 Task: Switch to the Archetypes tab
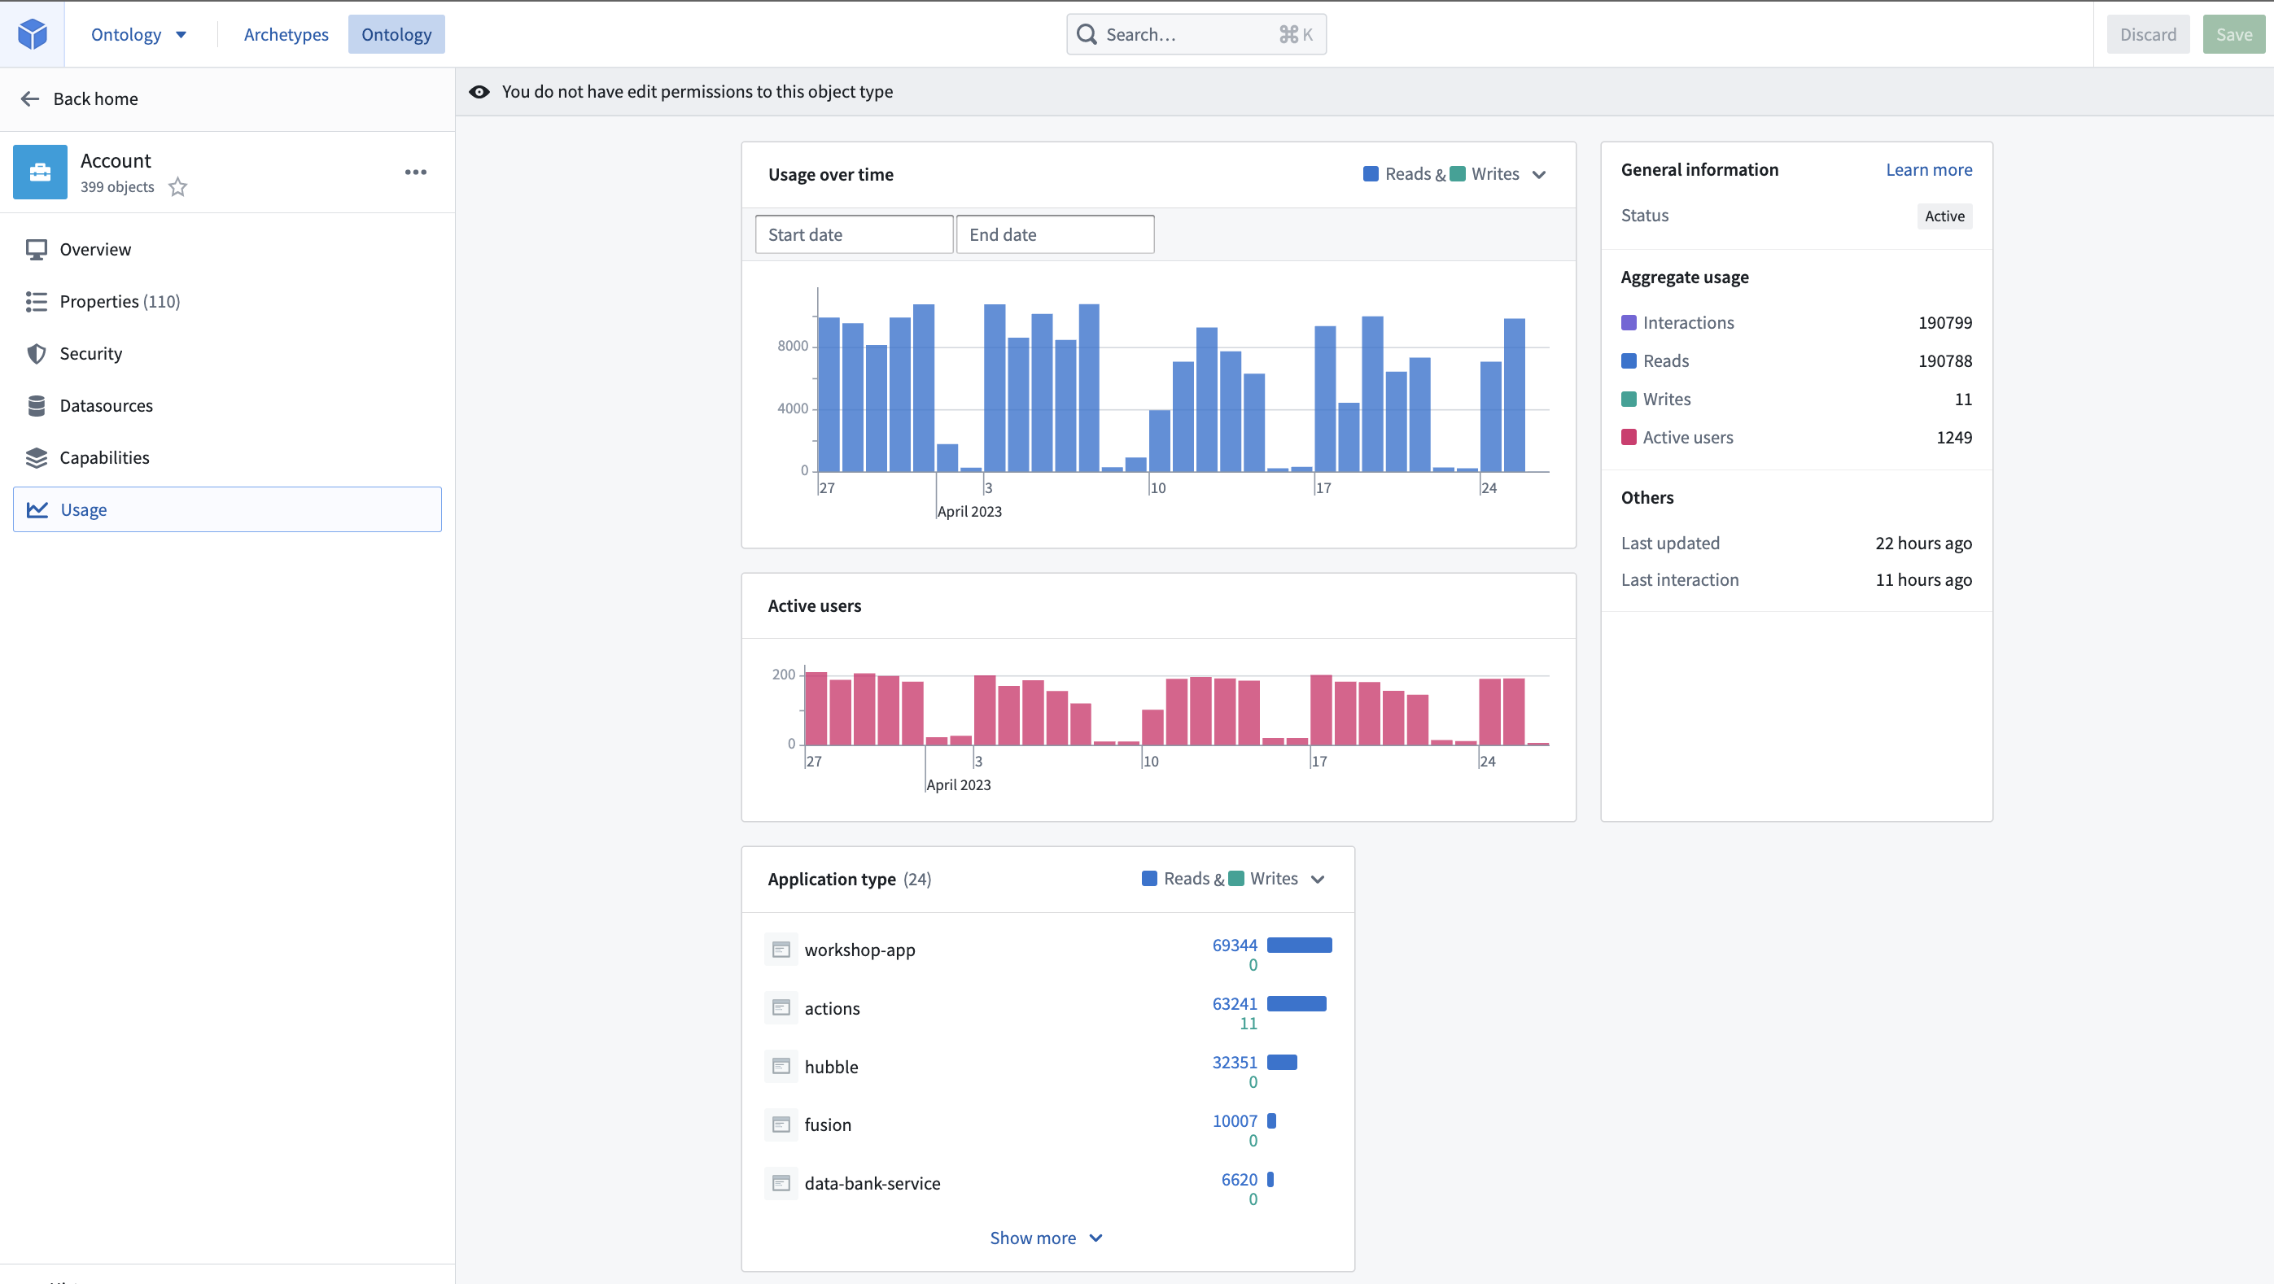(286, 34)
